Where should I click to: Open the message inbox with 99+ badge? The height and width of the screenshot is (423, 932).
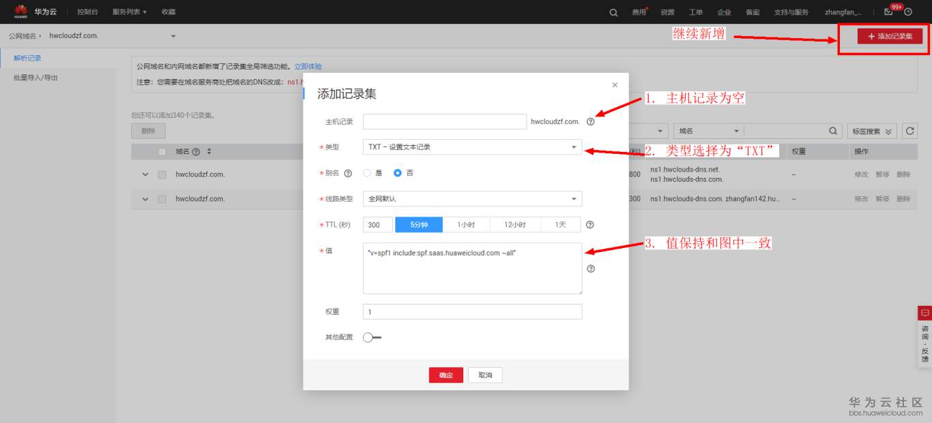(x=888, y=12)
